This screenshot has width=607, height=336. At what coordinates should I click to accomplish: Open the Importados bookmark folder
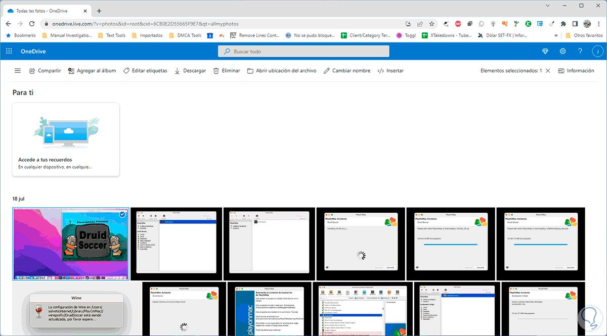147,35
